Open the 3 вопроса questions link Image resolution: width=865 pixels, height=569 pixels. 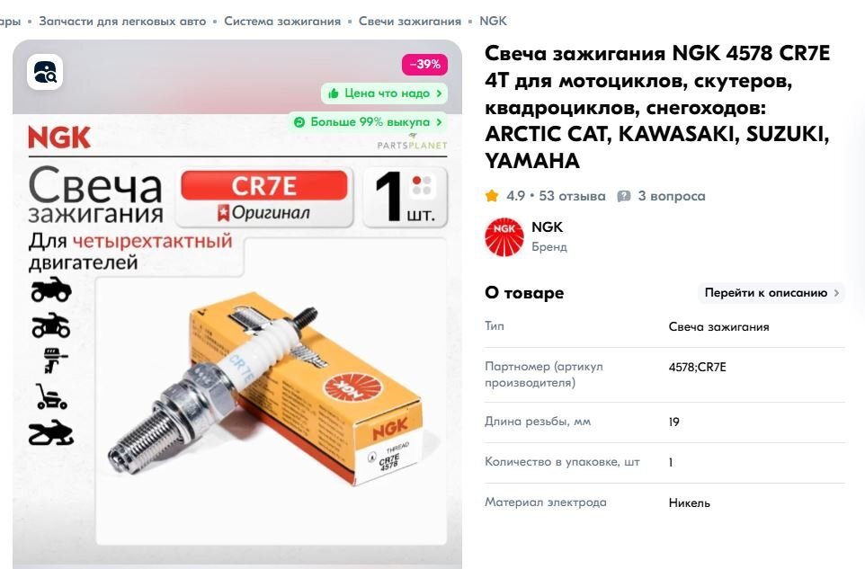click(672, 196)
